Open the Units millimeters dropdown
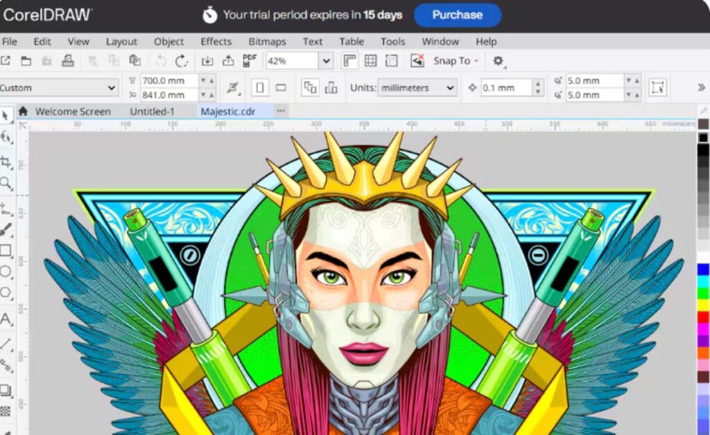 417,88
